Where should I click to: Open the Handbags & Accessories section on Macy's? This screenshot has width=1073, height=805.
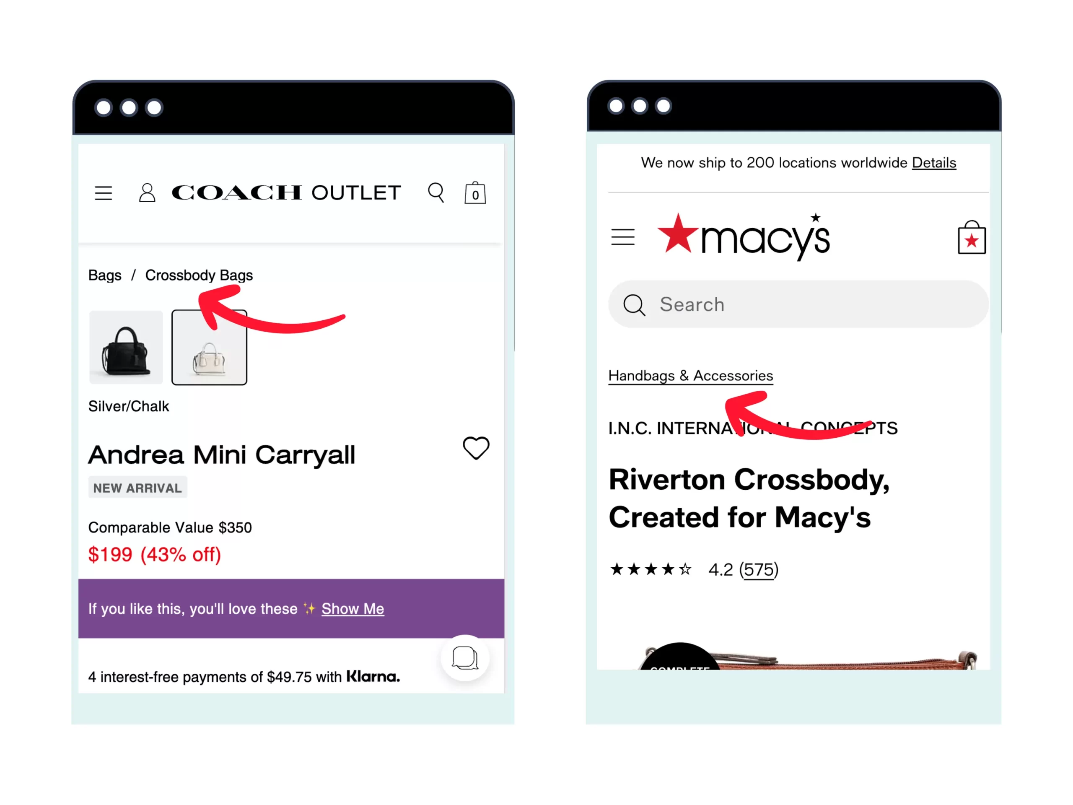(690, 375)
